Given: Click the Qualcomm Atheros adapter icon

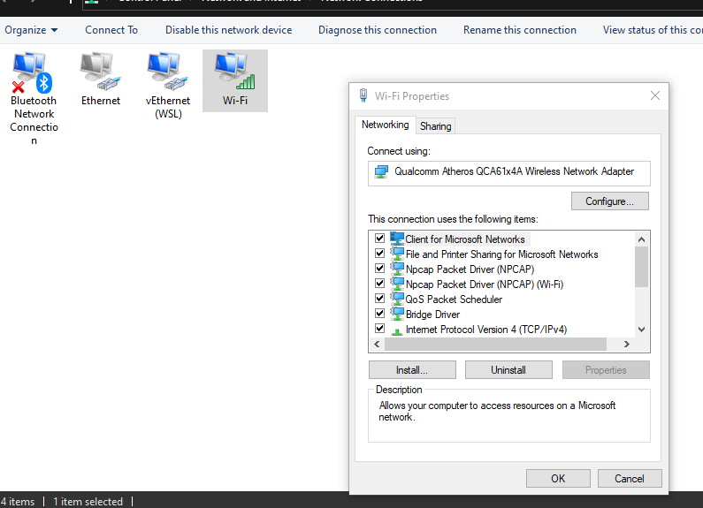Looking at the screenshot, I should (381, 171).
